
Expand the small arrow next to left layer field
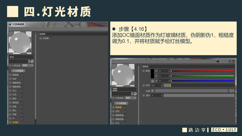[29, 61]
